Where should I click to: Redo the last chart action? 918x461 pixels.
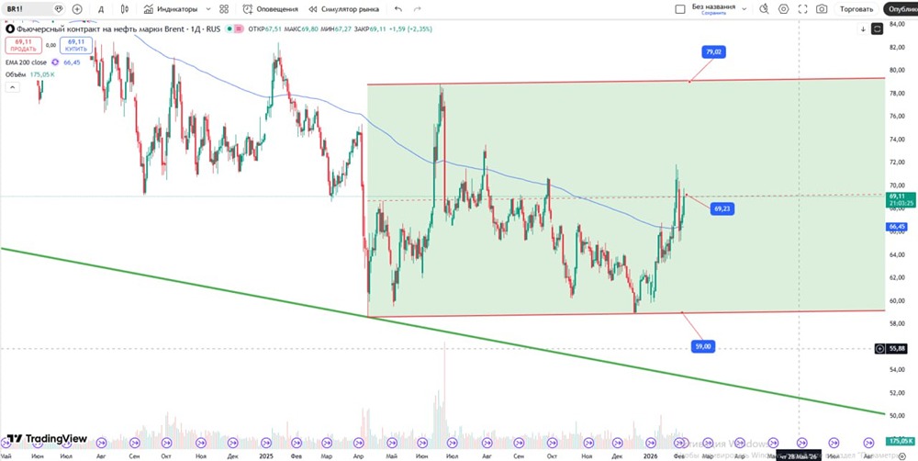418,9
